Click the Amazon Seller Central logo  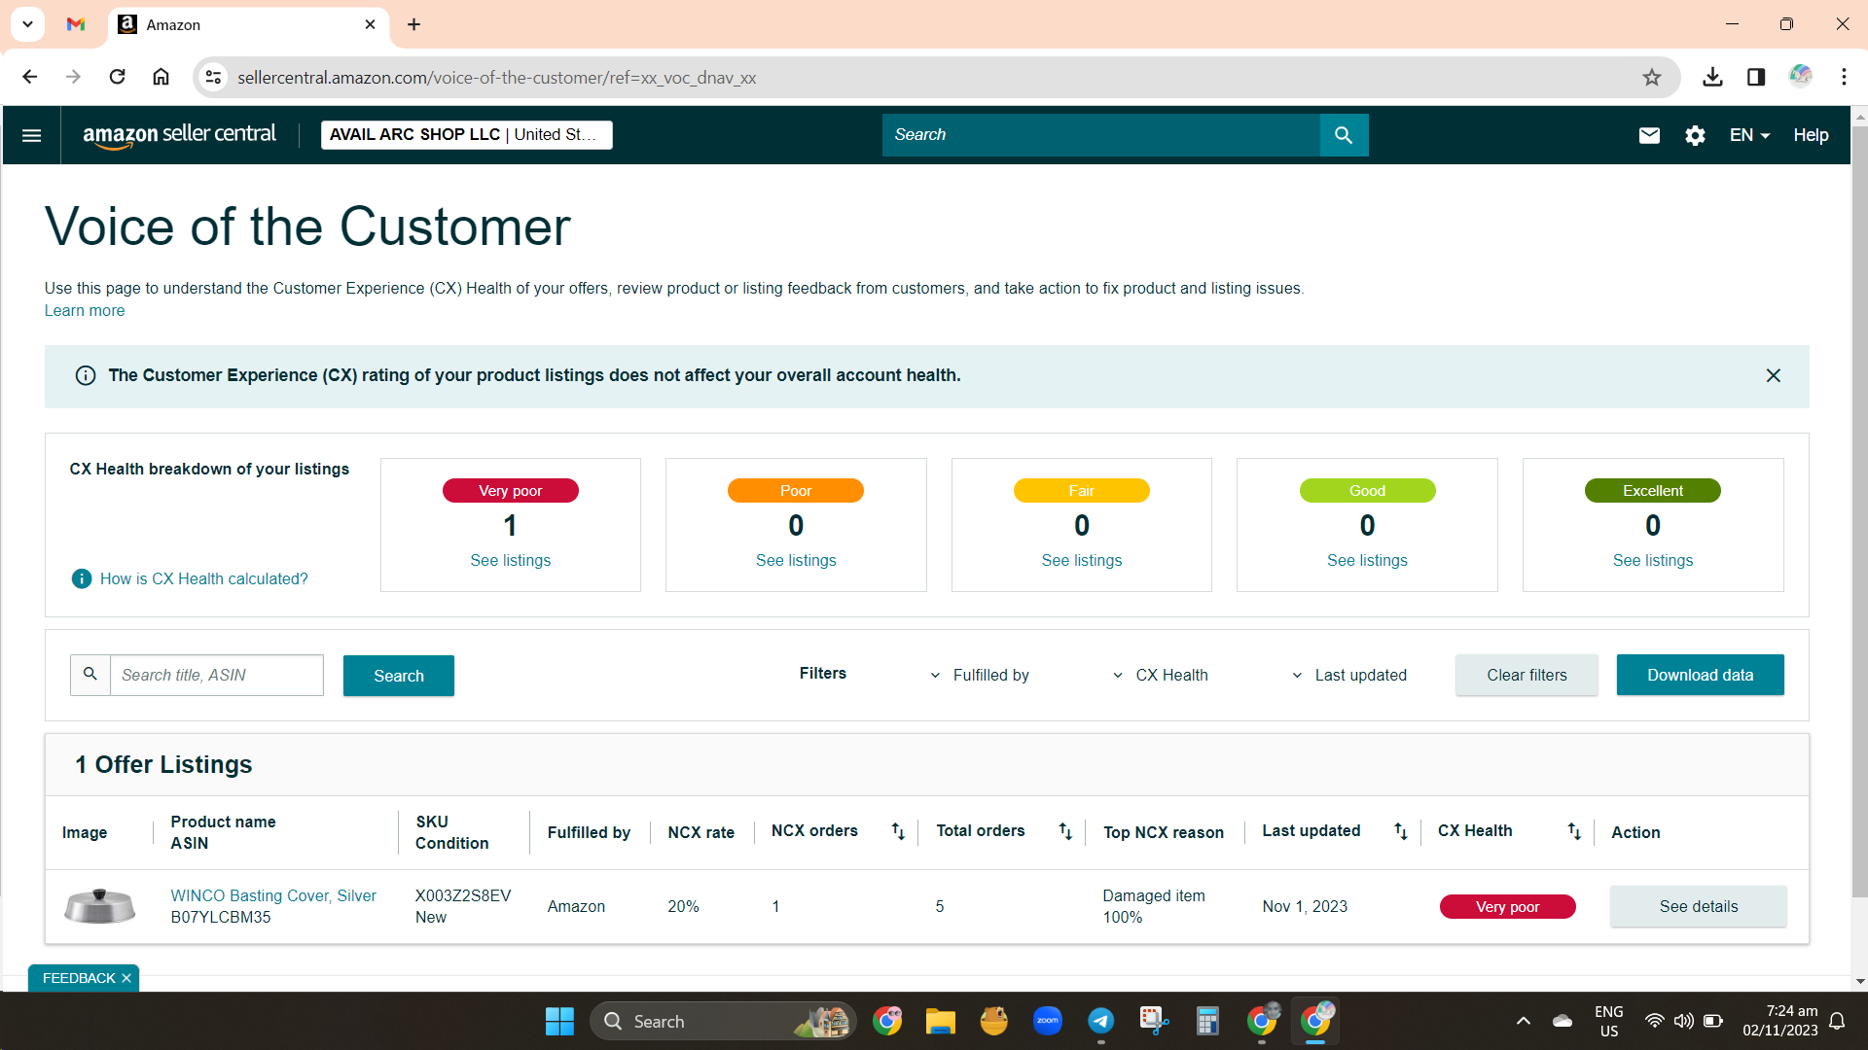(x=180, y=135)
